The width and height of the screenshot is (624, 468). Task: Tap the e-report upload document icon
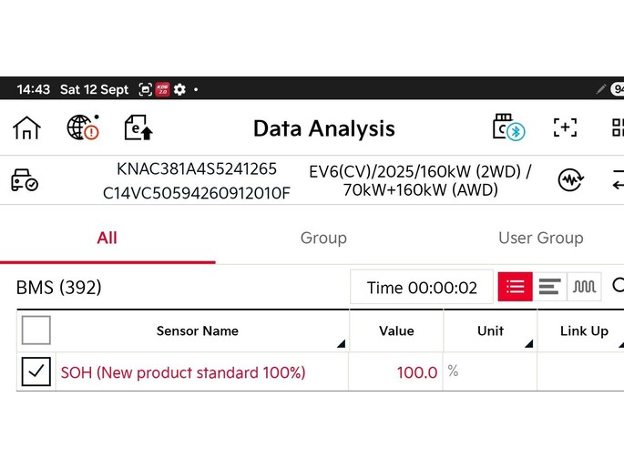pos(138,127)
